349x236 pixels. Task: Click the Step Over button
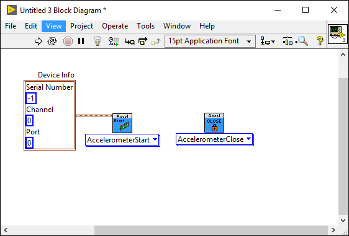pos(143,41)
